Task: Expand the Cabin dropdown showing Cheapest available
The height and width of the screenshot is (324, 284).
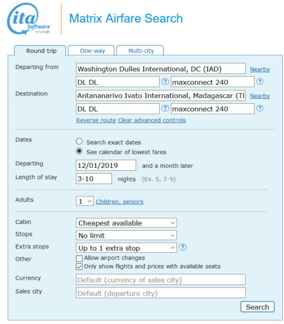Action: (x=126, y=223)
